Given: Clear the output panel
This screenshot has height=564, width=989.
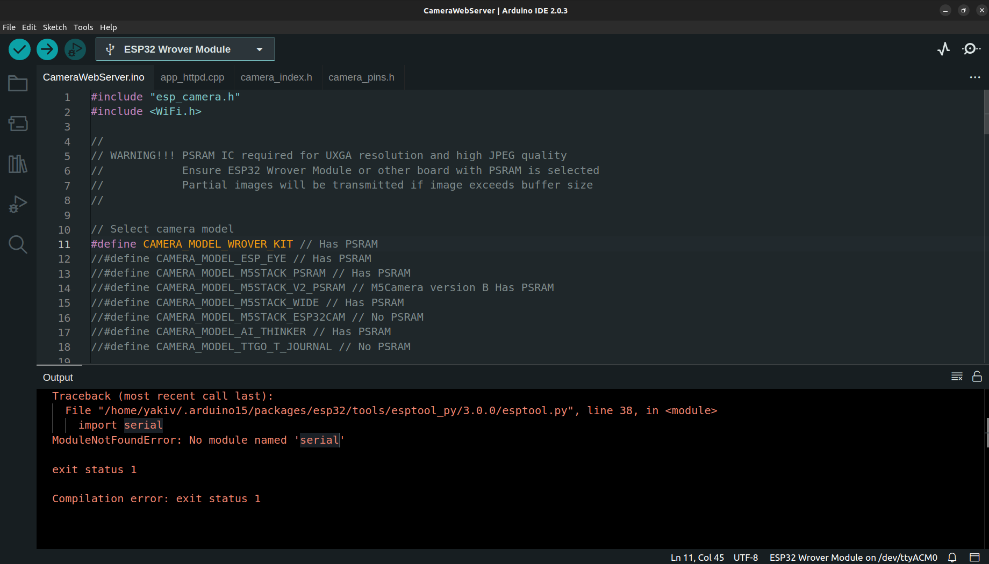Looking at the screenshot, I should click(957, 377).
